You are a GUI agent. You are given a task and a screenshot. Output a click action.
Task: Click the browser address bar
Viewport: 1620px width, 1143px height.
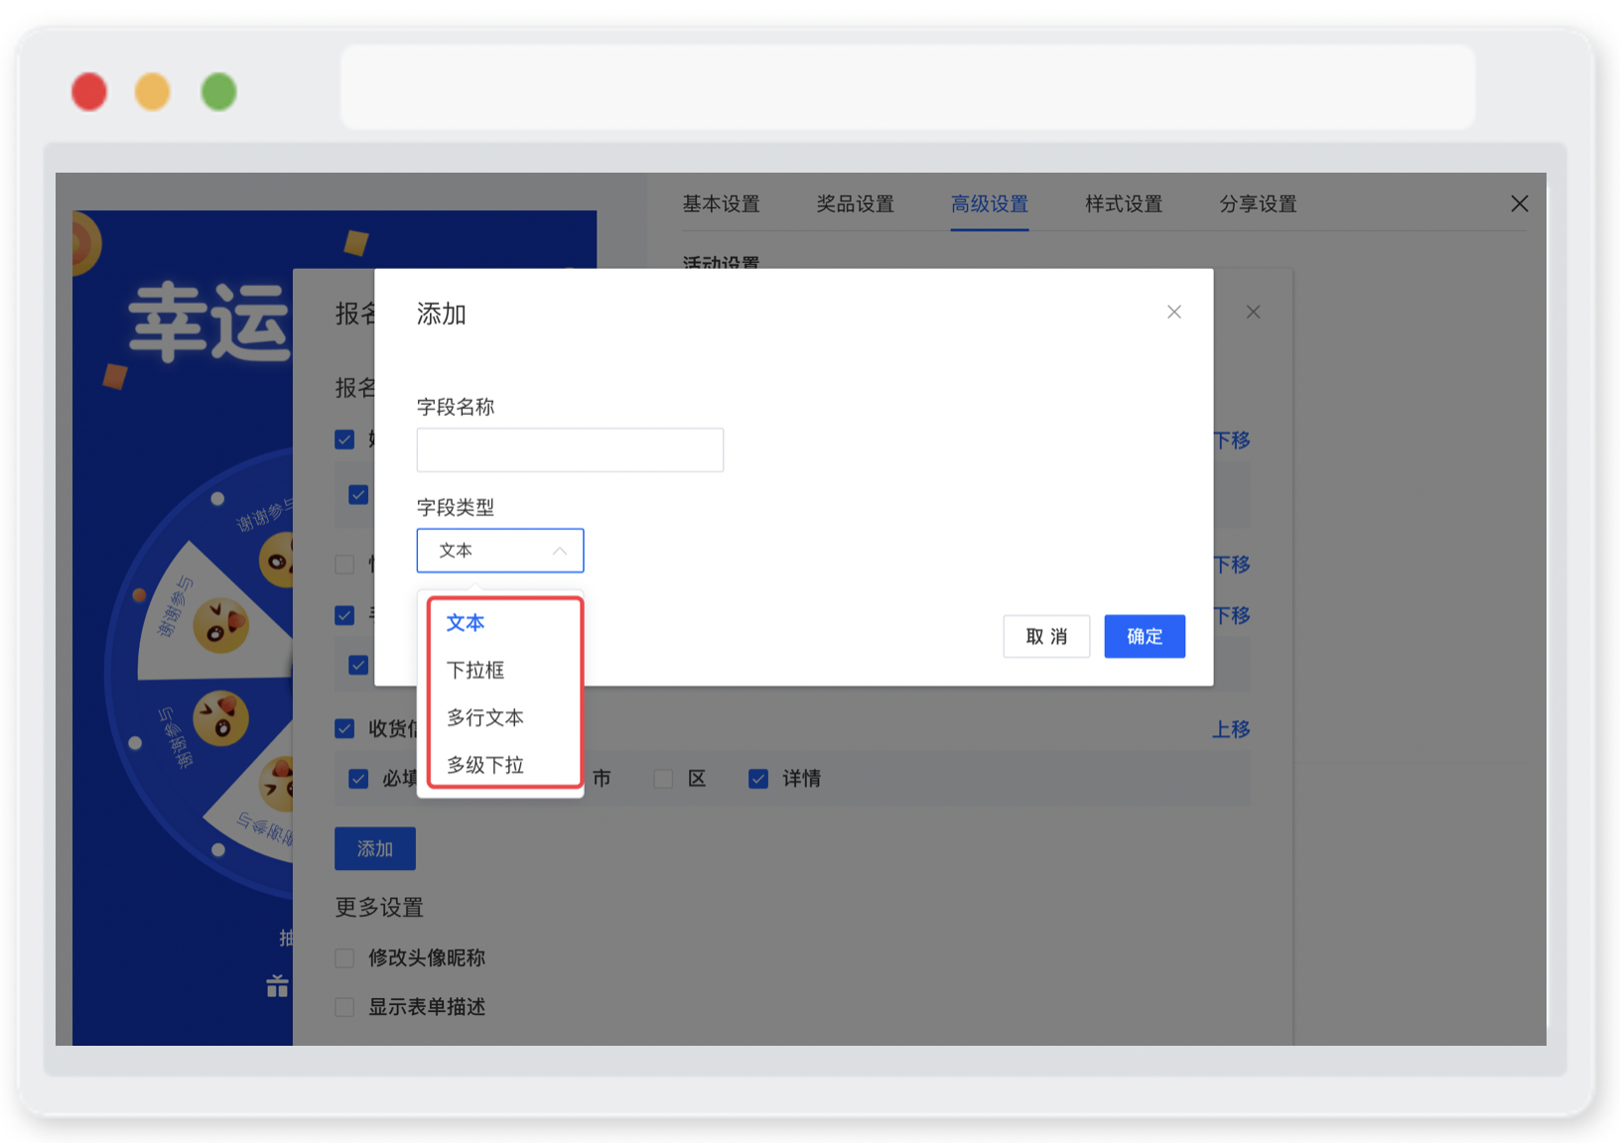point(907,86)
